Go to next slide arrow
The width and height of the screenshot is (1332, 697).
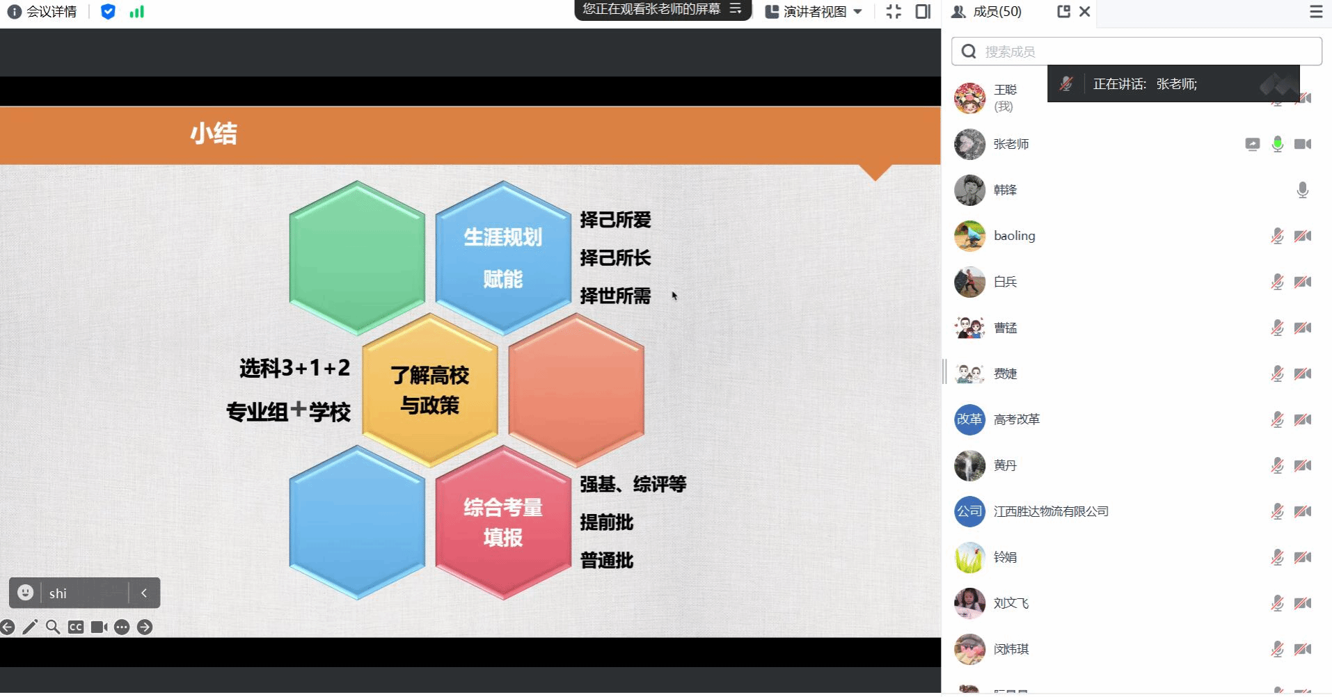[x=145, y=627]
